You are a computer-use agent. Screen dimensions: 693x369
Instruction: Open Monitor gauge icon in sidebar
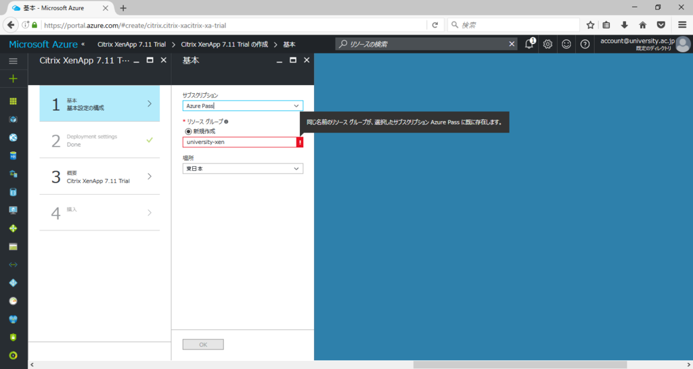click(14, 301)
